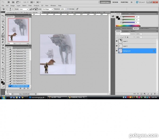This screenshot has height=139, width=159.
Task: Open layer blend mode dropdown Normal
Action: [x=123, y=34]
